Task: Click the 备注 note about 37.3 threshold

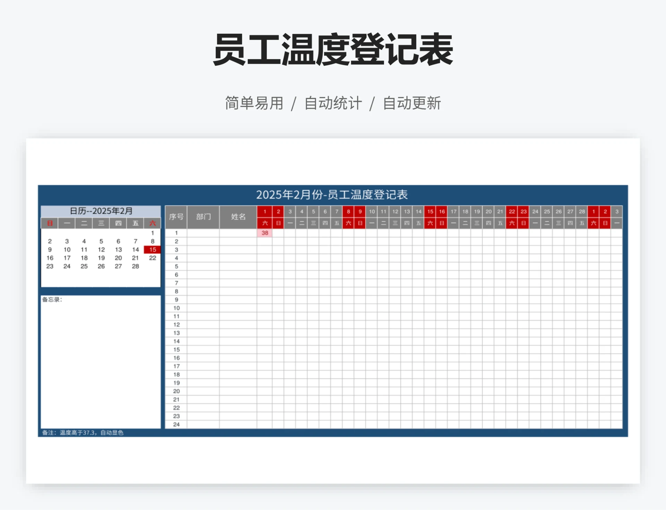Action: tap(83, 432)
